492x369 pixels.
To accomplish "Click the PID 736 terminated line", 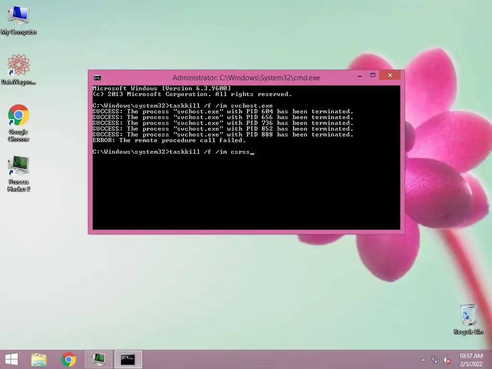I will click(223, 123).
